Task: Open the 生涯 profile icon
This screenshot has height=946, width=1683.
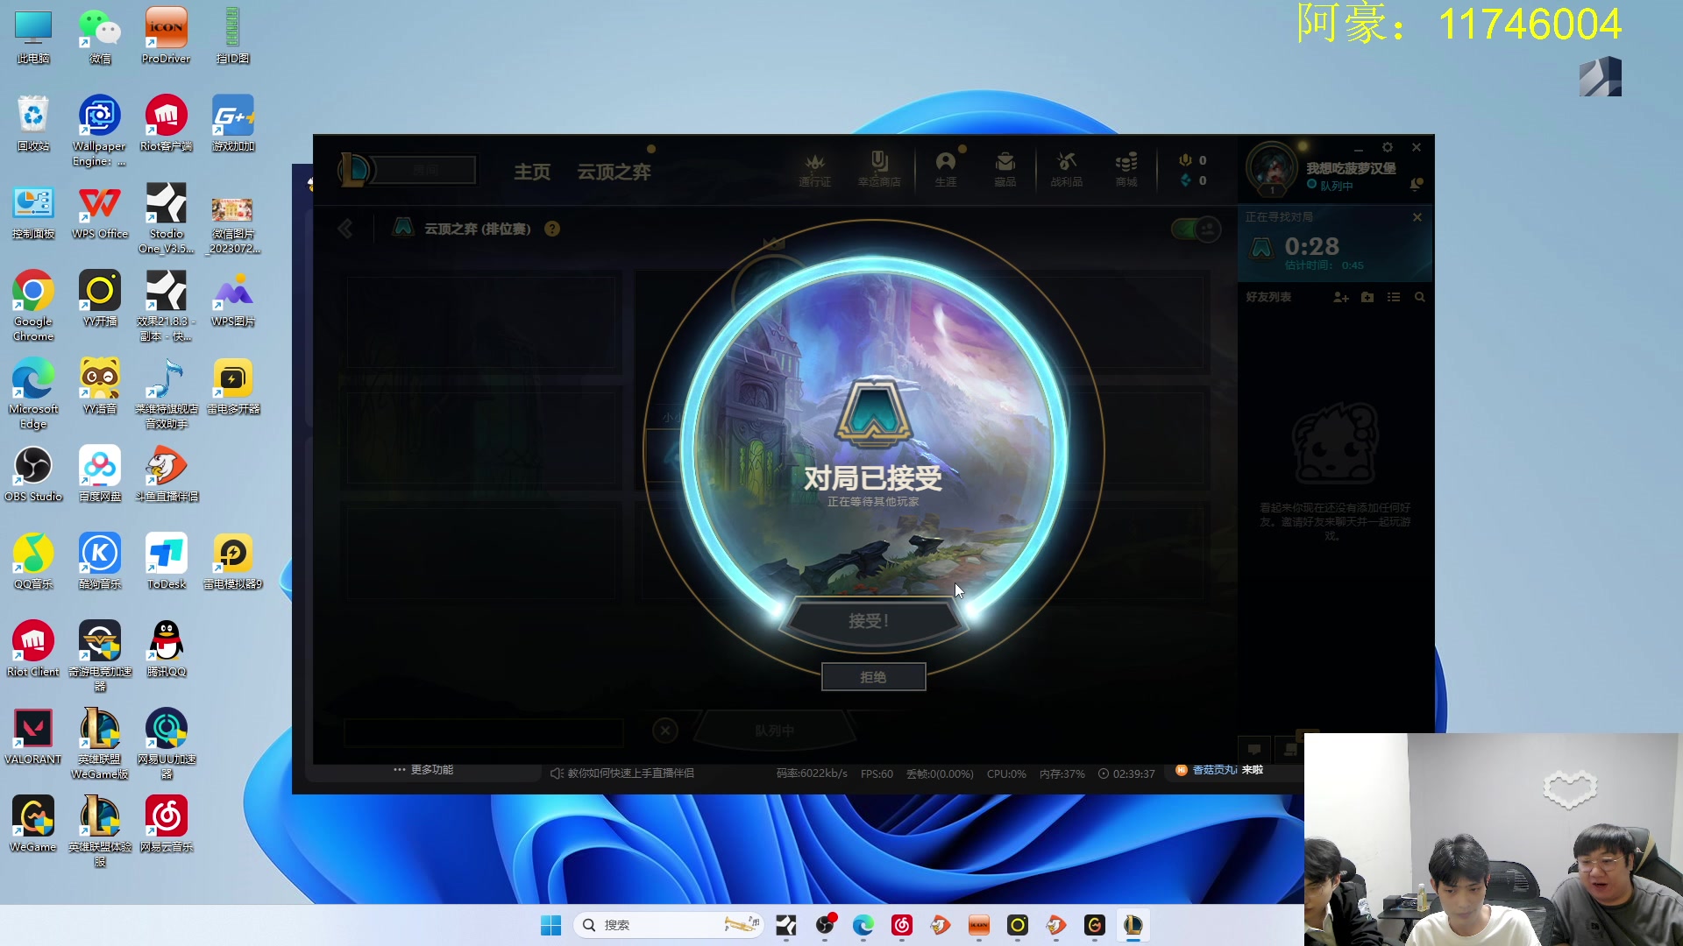Action: click(946, 169)
